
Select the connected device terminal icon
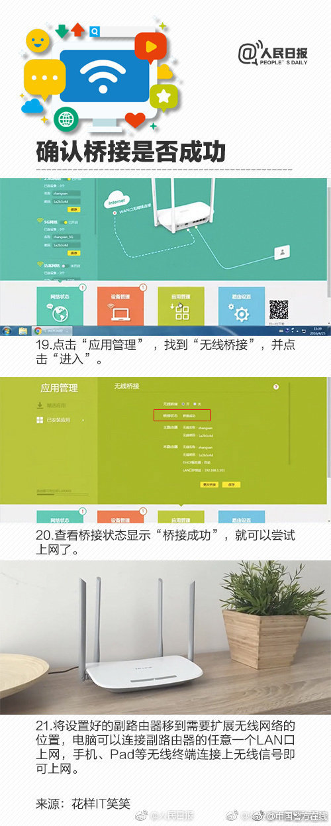click(x=283, y=252)
